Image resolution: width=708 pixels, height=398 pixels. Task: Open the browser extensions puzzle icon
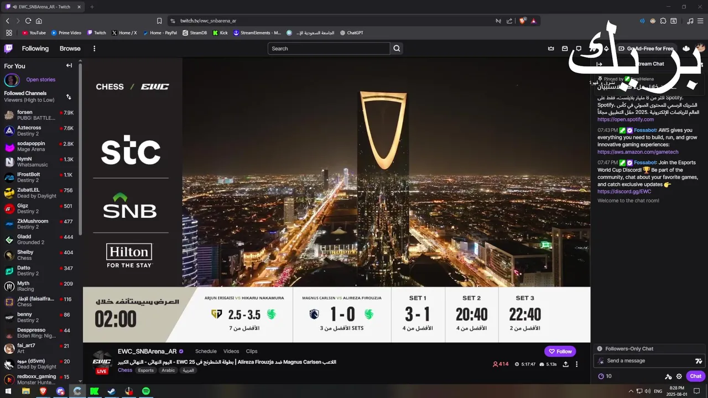coord(663,21)
